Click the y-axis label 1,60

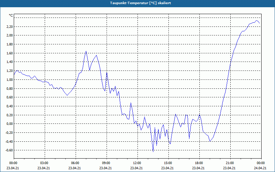pyautogui.click(x=10, y=53)
